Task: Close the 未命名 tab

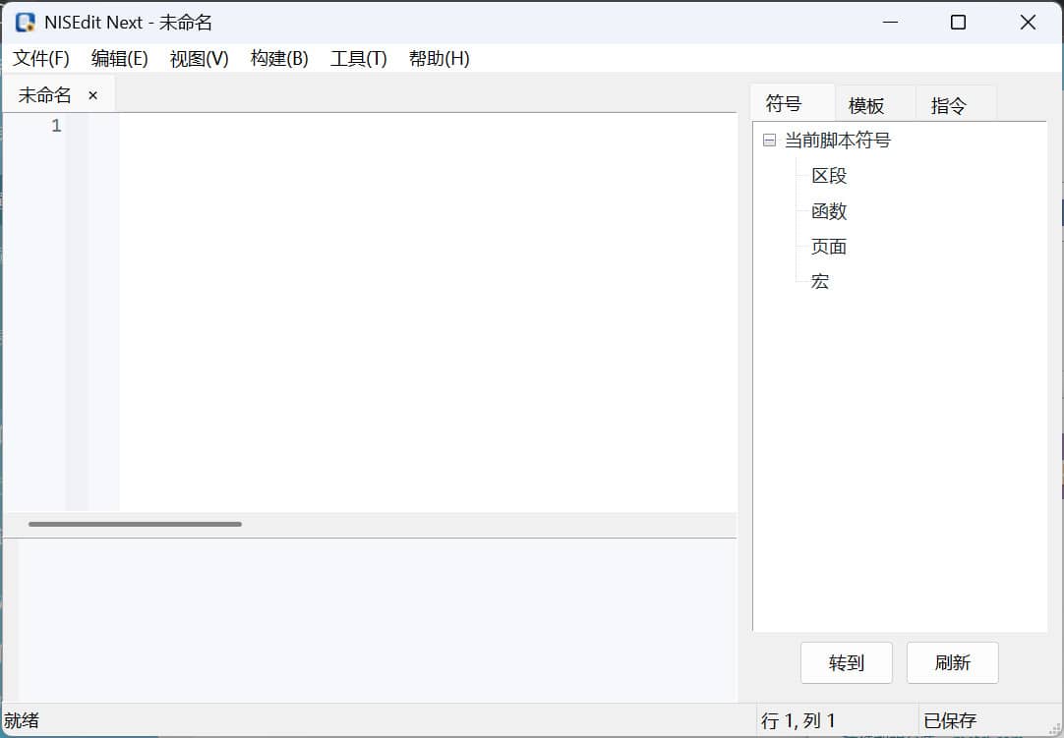Action: 93,95
